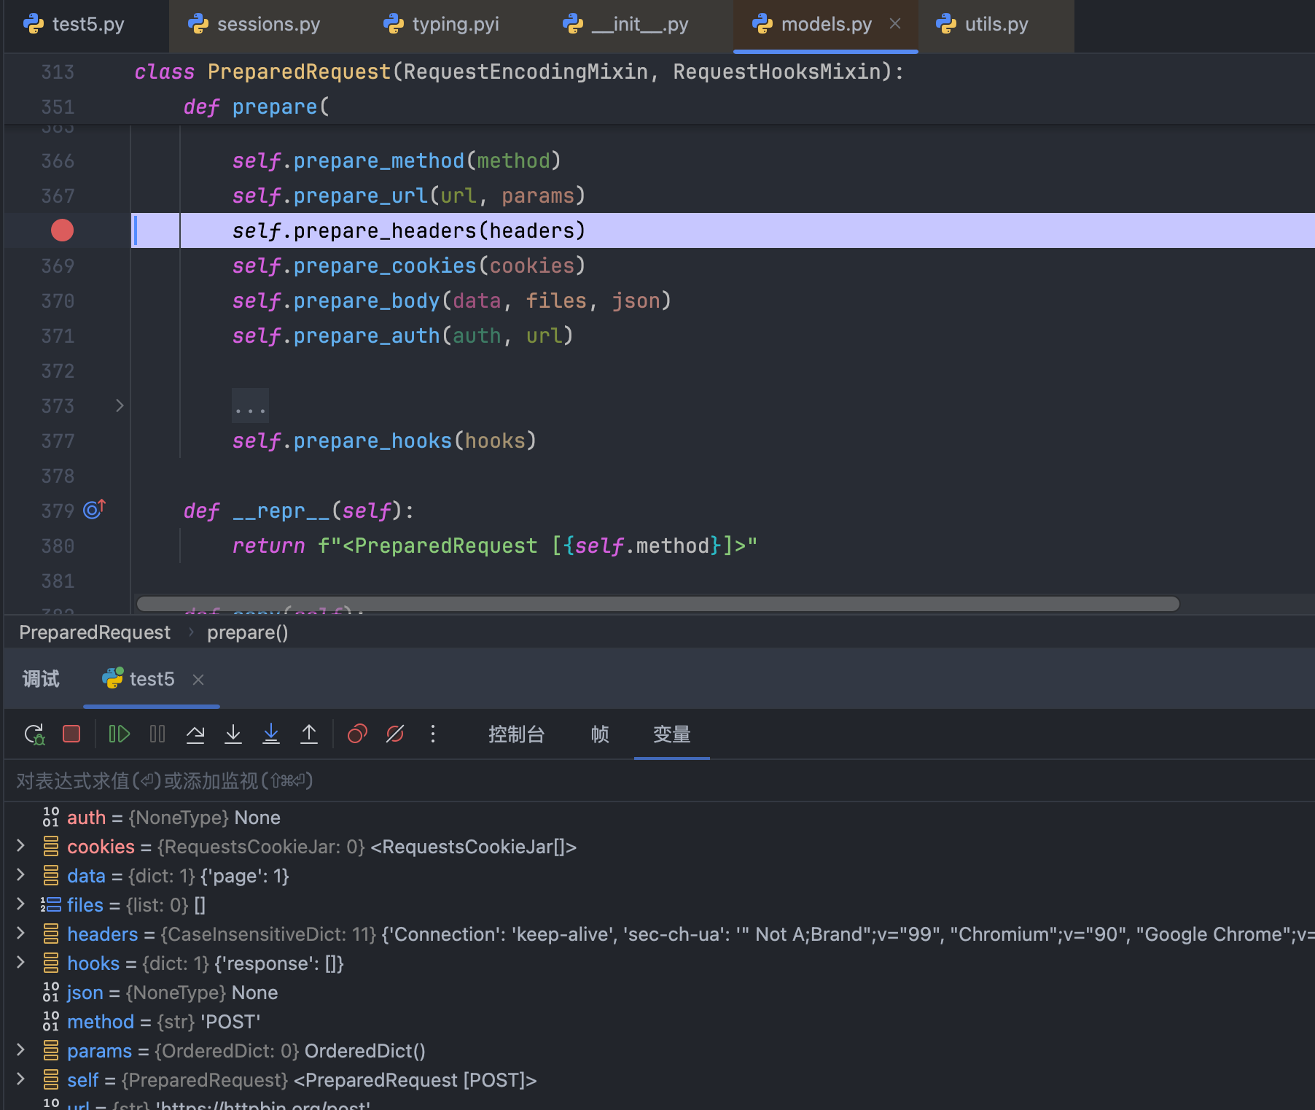Click the Step Over icon
Image resolution: width=1315 pixels, height=1110 pixels.
click(195, 734)
